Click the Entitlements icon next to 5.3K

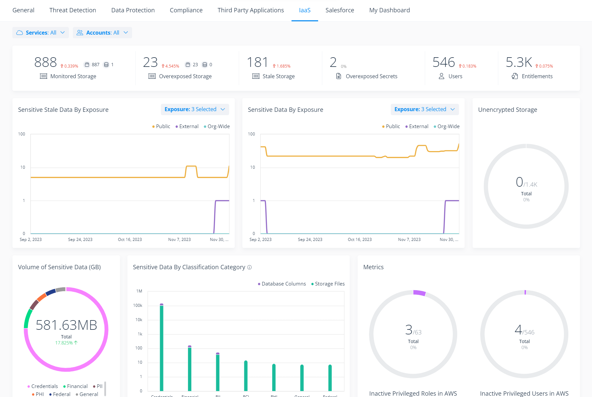click(x=514, y=76)
